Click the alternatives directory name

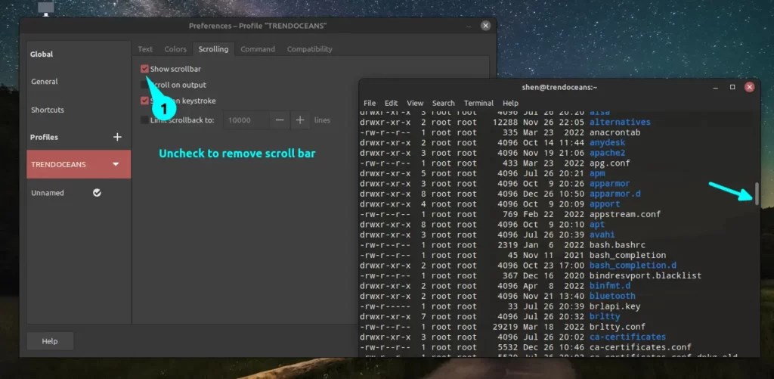pos(620,122)
